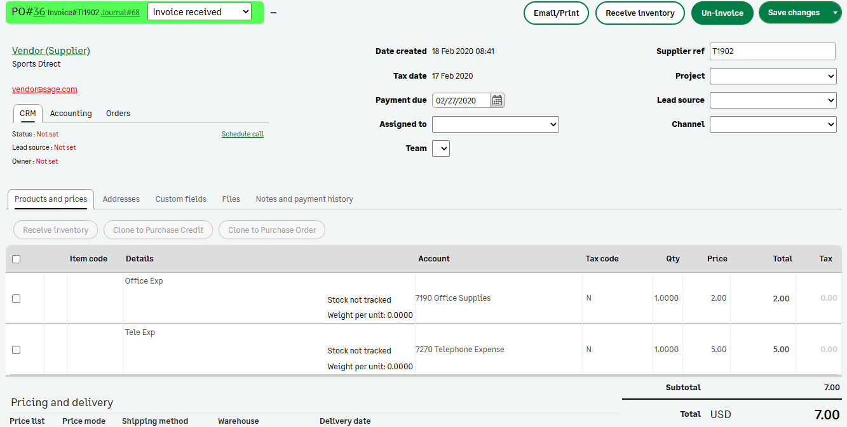The image size is (847, 427).
Task: Click Receive inventory button above the table
Action: [55, 230]
